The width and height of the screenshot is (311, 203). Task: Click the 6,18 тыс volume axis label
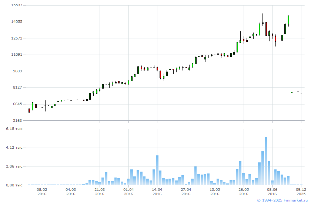15,128
